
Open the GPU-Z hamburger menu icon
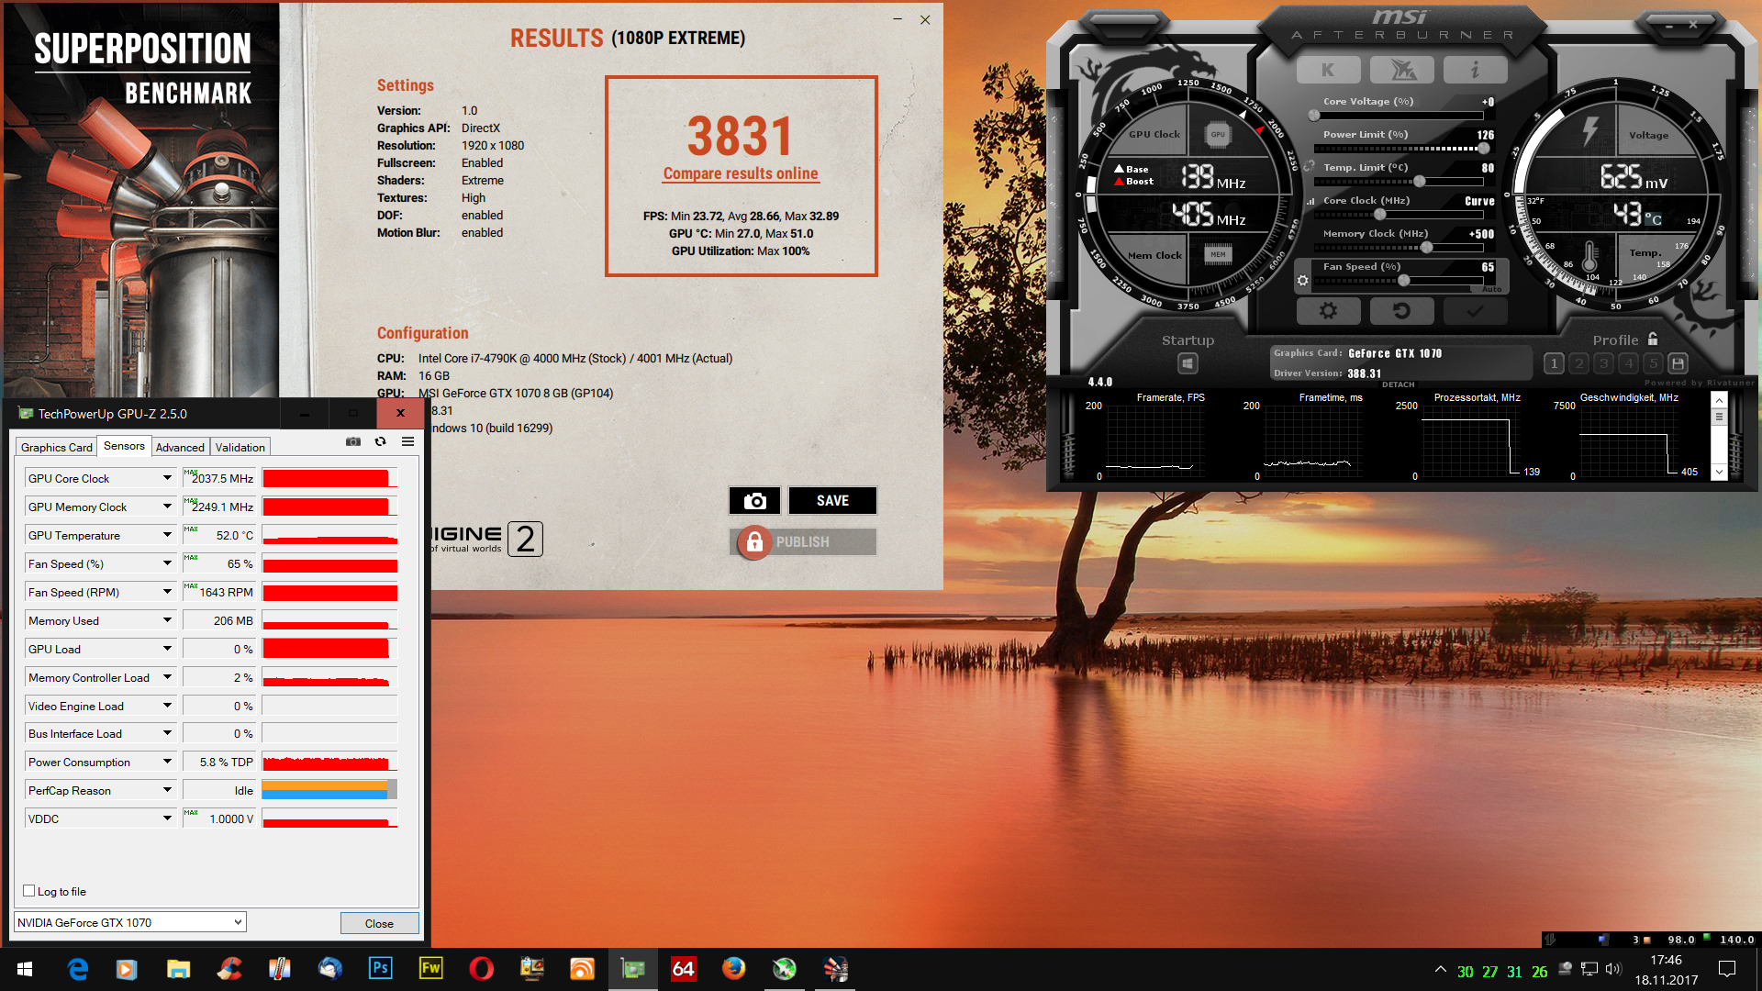(x=407, y=442)
